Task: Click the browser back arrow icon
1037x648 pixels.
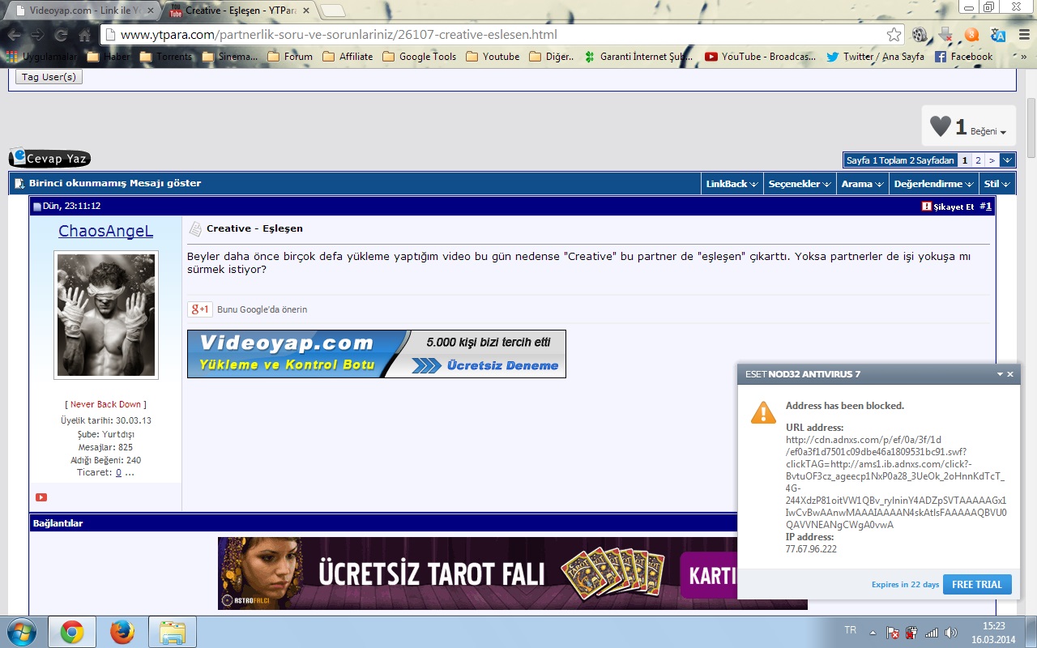Action: [x=16, y=35]
